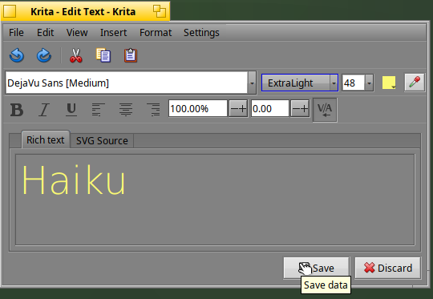Click the Redo arrow icon
Image resolution: width=433 pixels, height=299 pixels.
44,55
